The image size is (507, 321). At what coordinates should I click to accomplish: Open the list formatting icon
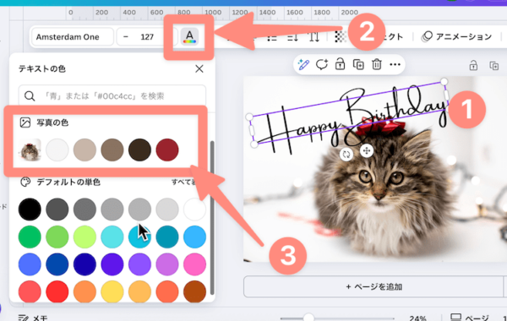click(271, 37)
